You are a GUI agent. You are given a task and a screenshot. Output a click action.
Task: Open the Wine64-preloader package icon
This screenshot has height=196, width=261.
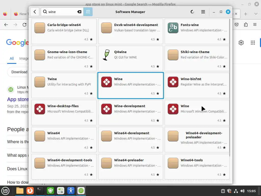click(x=106, y=163)
